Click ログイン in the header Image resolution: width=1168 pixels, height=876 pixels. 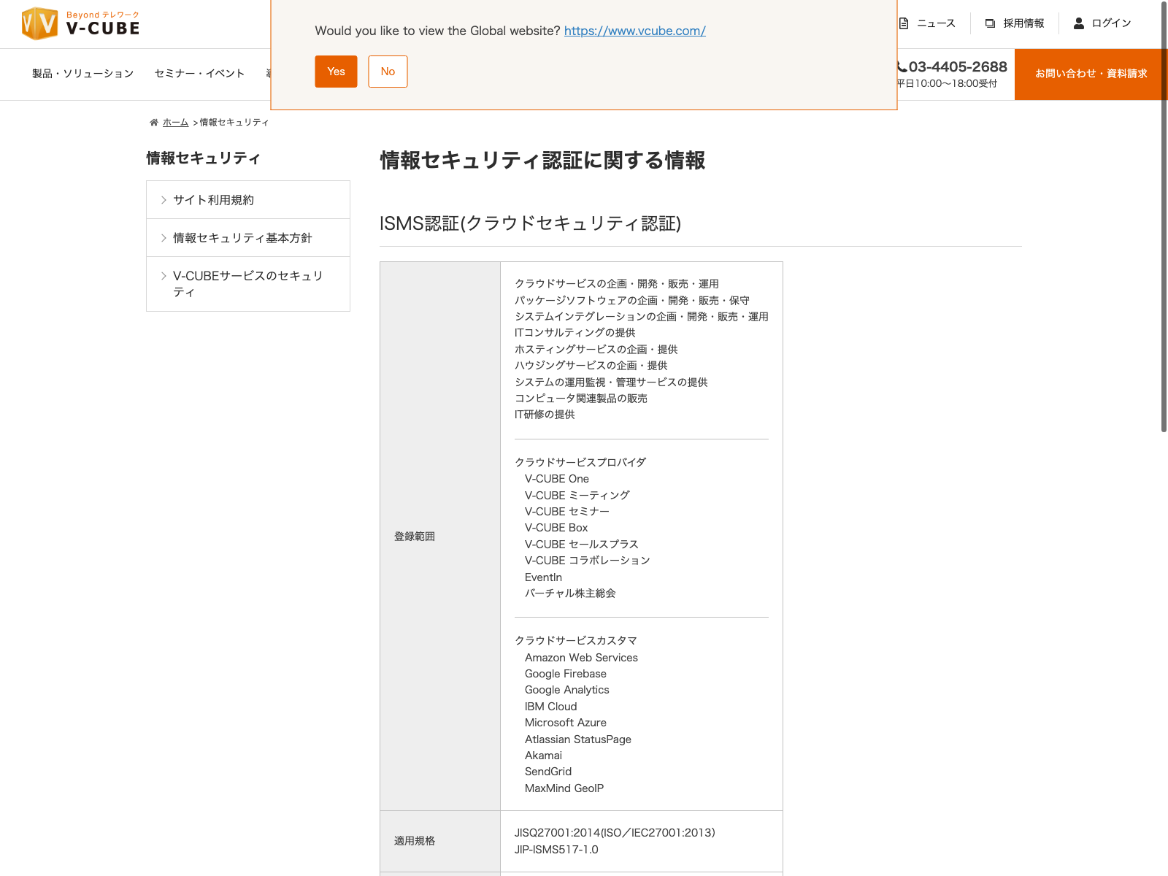[x=1111, y=23]
